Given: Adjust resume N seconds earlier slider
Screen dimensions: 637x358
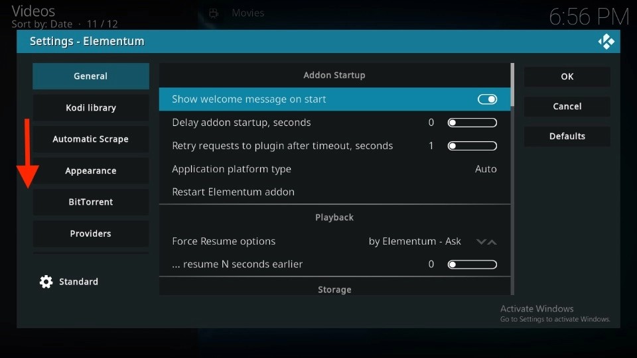Looking at the screenshot, I should (x=472, y=265).
